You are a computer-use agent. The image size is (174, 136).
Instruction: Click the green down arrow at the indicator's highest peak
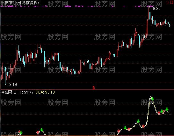153,99
